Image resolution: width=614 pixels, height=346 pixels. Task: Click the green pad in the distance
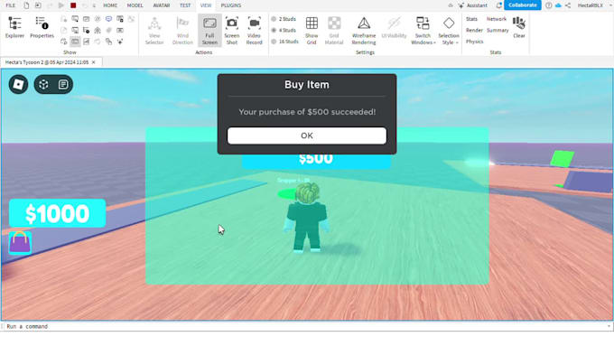[562, 159]
